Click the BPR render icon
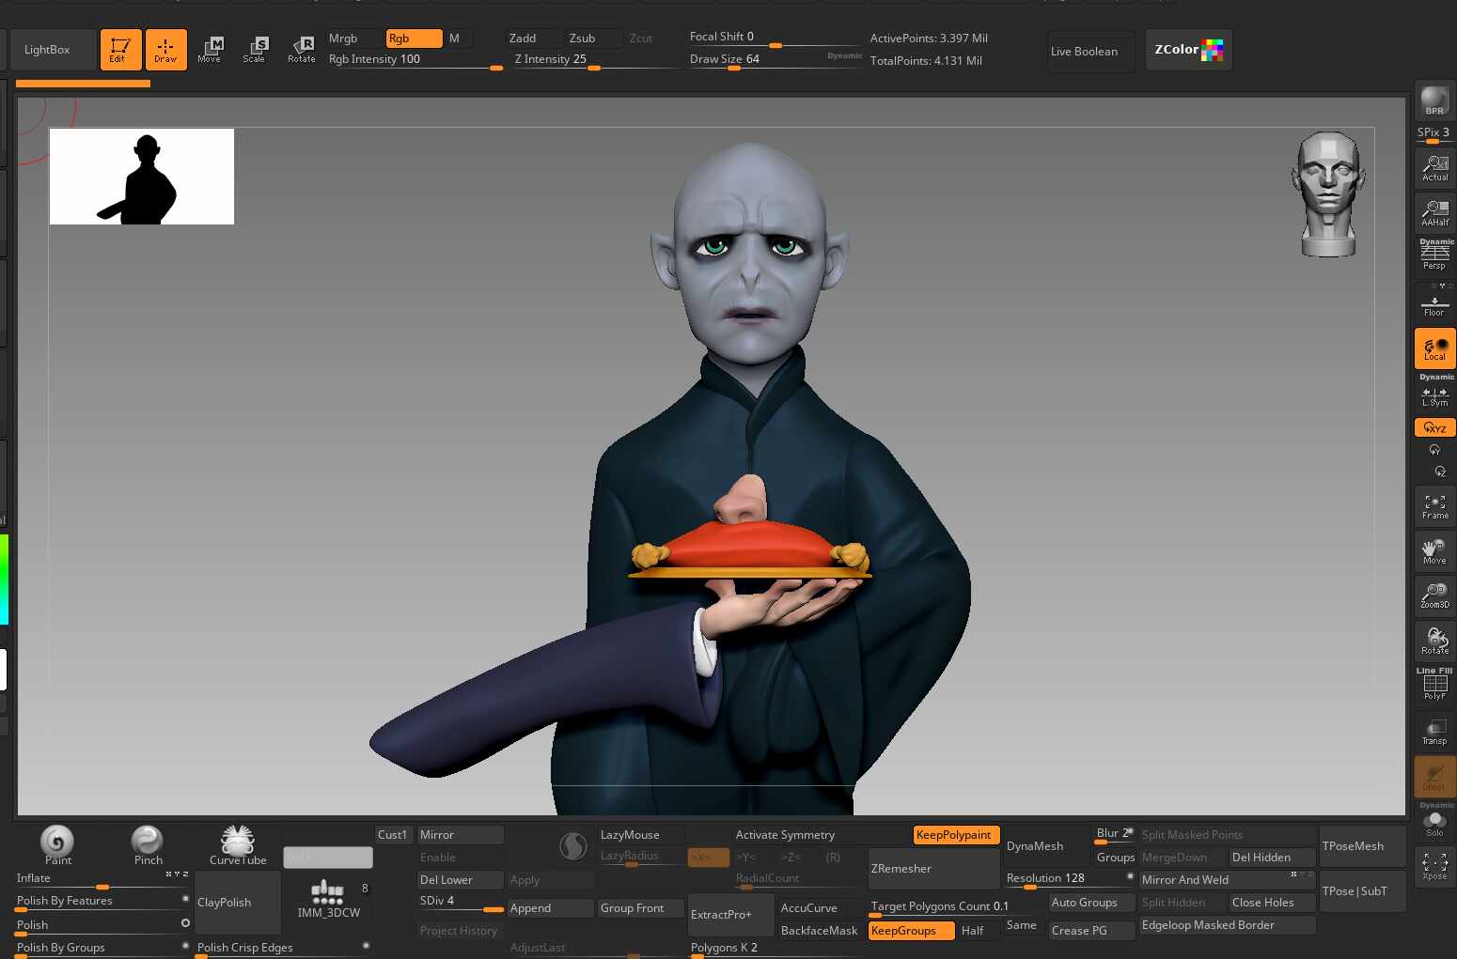 pyautogui.click(x=1434, y=100)
